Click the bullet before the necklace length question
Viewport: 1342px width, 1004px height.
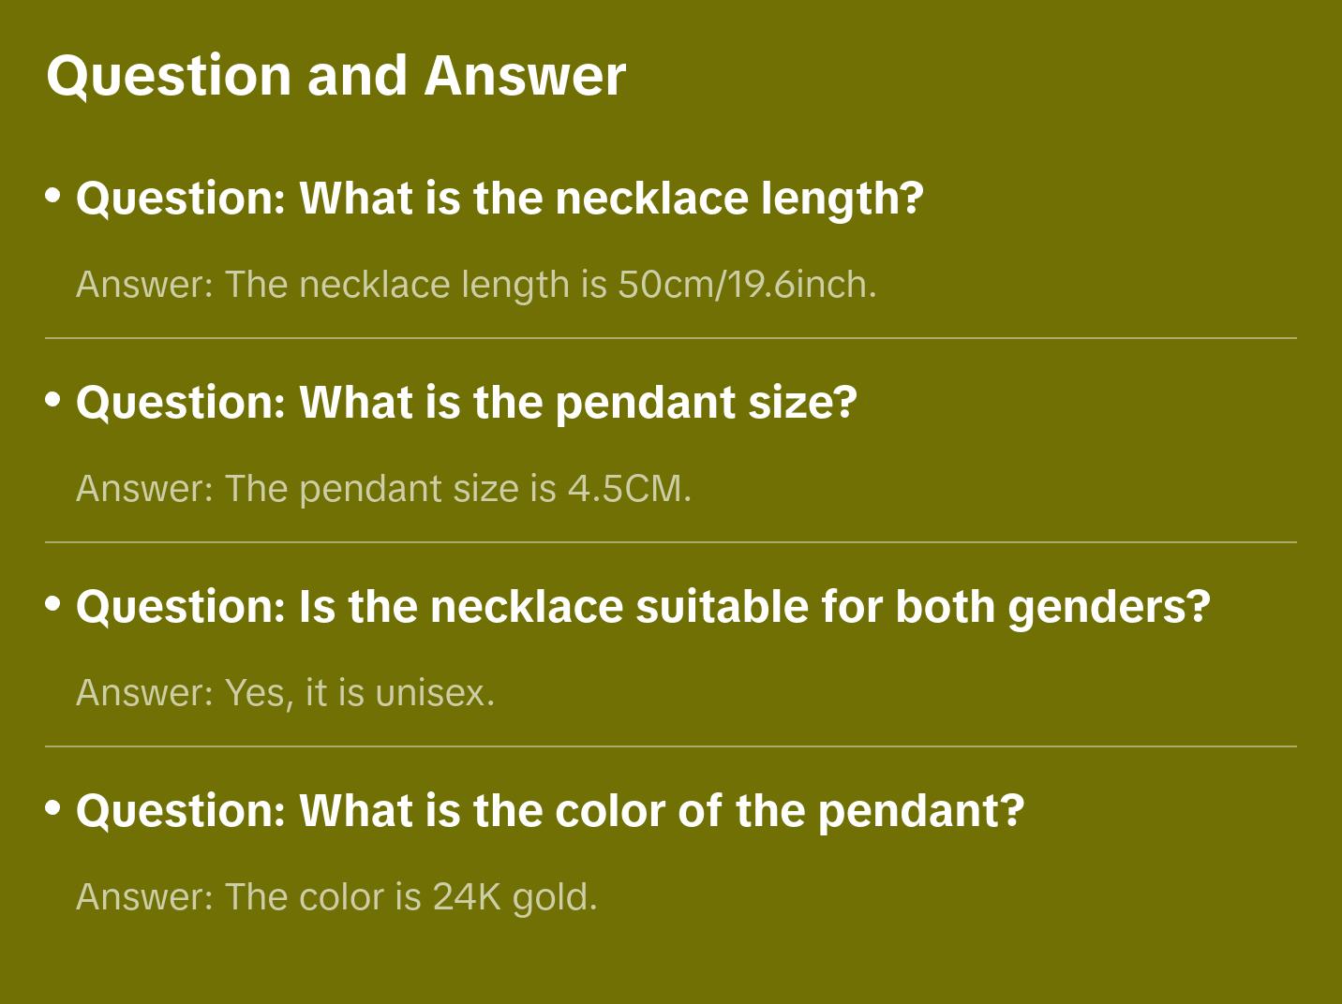(x=53, y=196)
